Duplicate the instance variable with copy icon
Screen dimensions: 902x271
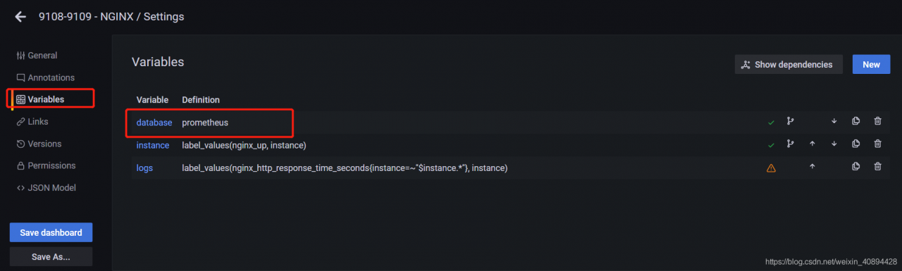click(855, 144)
